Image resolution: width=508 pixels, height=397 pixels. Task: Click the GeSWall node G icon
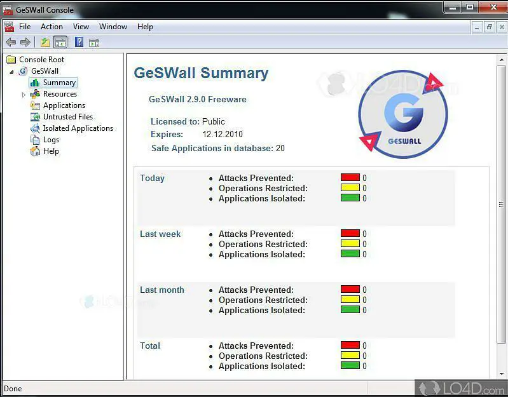(x=23, y=71)
